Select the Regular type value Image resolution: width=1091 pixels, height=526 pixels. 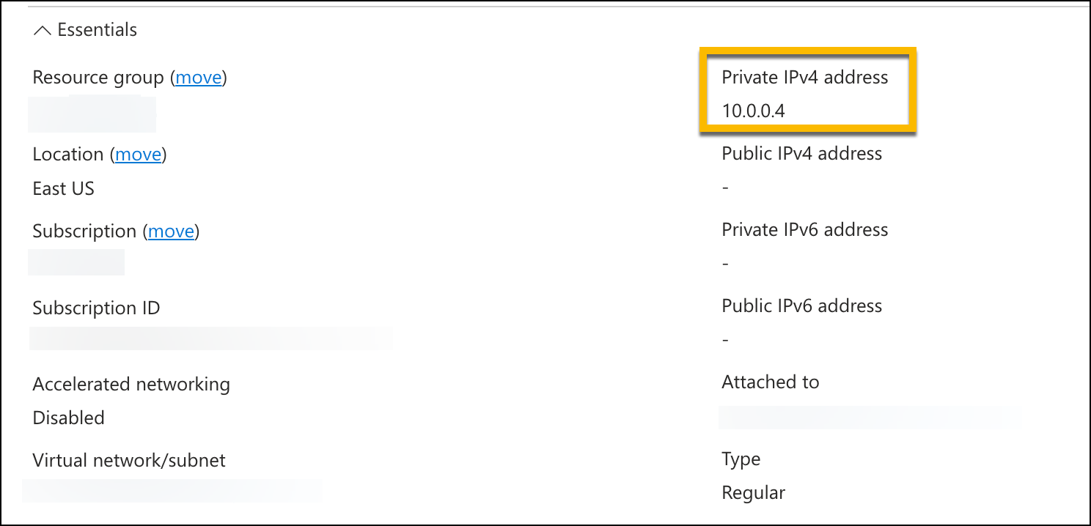click(x=753, y=492)
